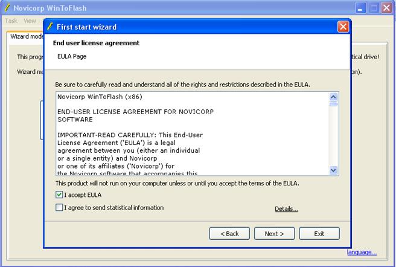Click the Novicorp WinToFlash title bar icon

pos(7,8)
